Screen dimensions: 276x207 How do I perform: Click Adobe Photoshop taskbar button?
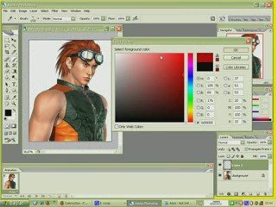coord(144,203)
